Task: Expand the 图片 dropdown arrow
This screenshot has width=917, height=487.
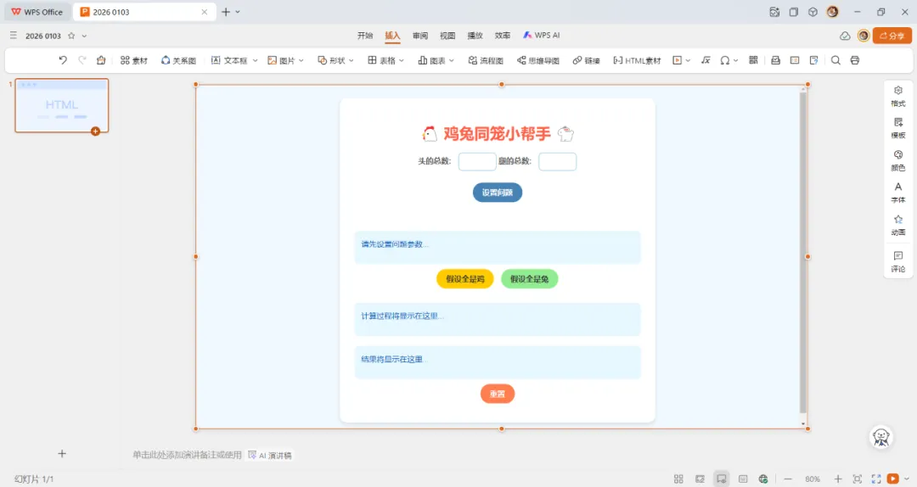Action: tap(301, 60)
